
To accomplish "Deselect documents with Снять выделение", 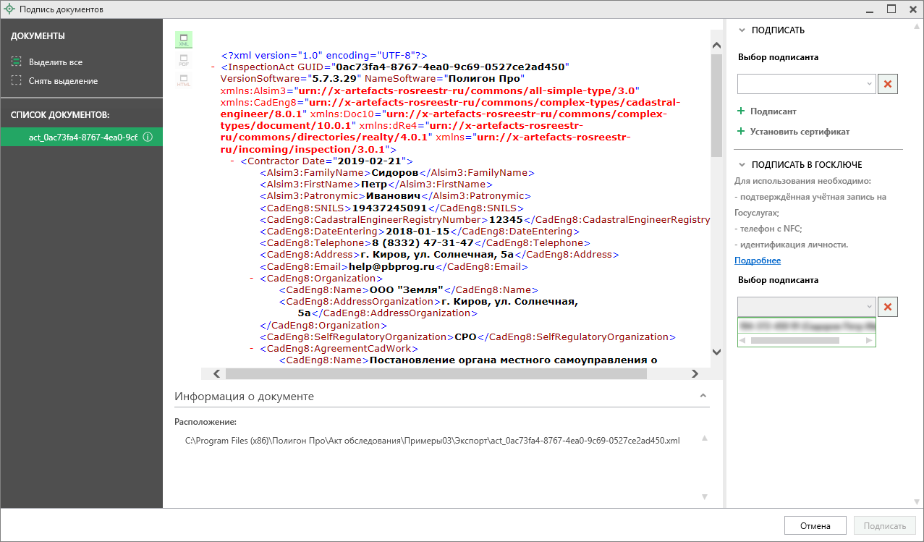I will [x=62, y=81].
